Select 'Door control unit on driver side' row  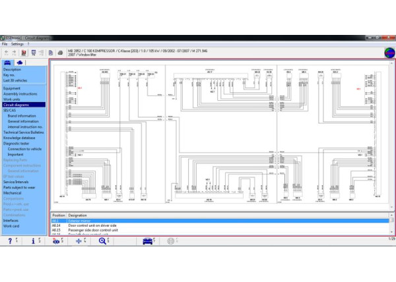point(92,225)
